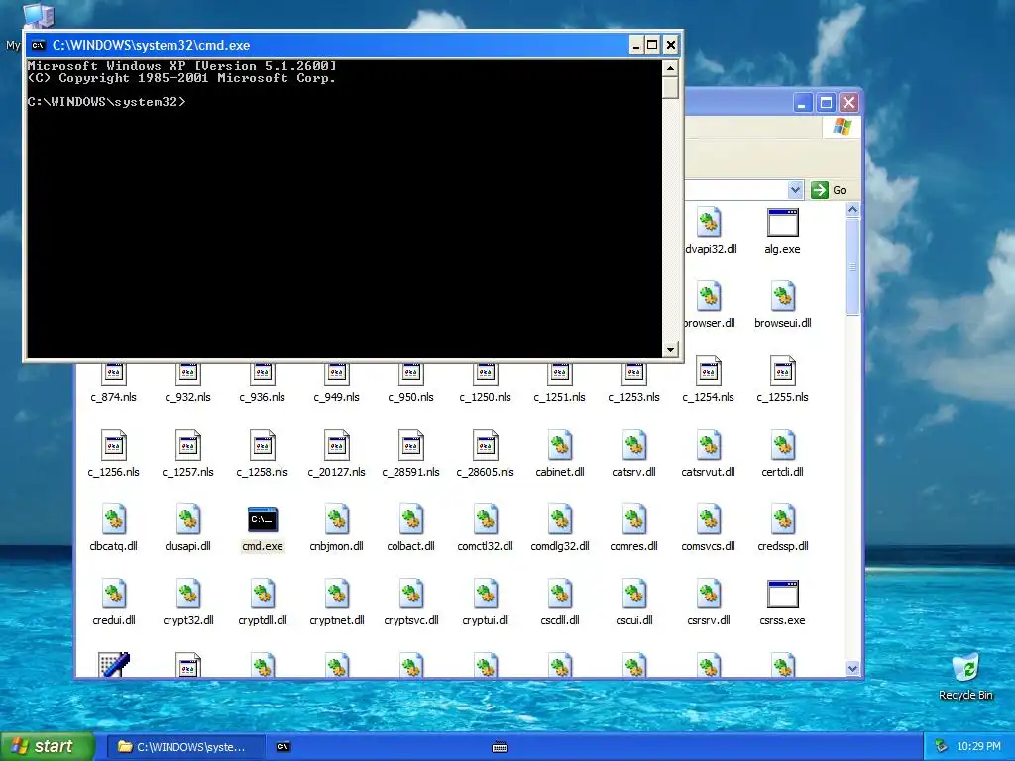Click the file name comres.dll
1015x761 pixels.
(x=633, y=546)
